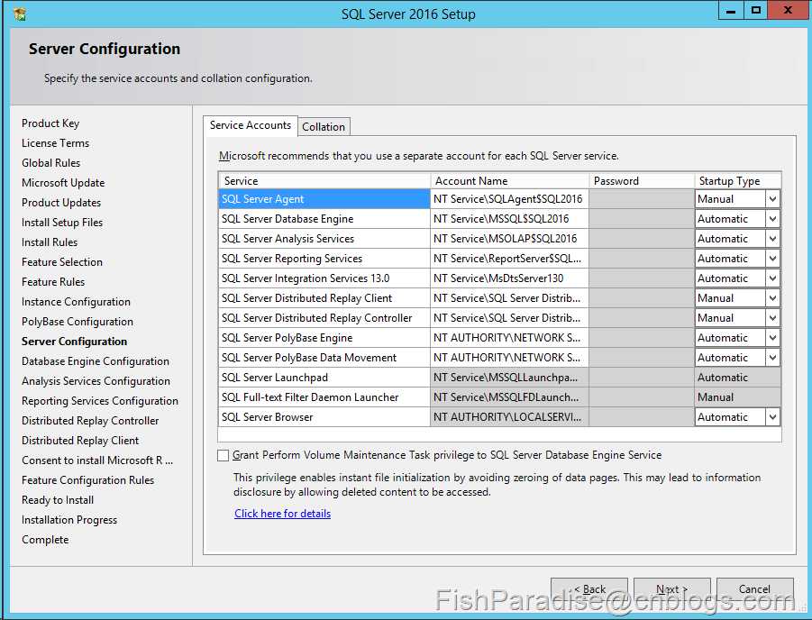Screen dimensions: 812x620
Task: Select account name NT Service\SQLAgent$SQL2016
Action: point(509,199)
